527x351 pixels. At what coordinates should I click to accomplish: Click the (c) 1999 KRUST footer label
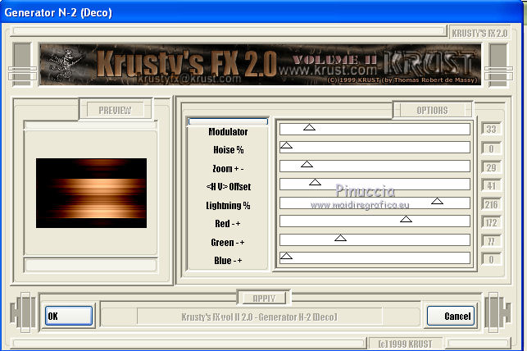(x=405, y=344)
